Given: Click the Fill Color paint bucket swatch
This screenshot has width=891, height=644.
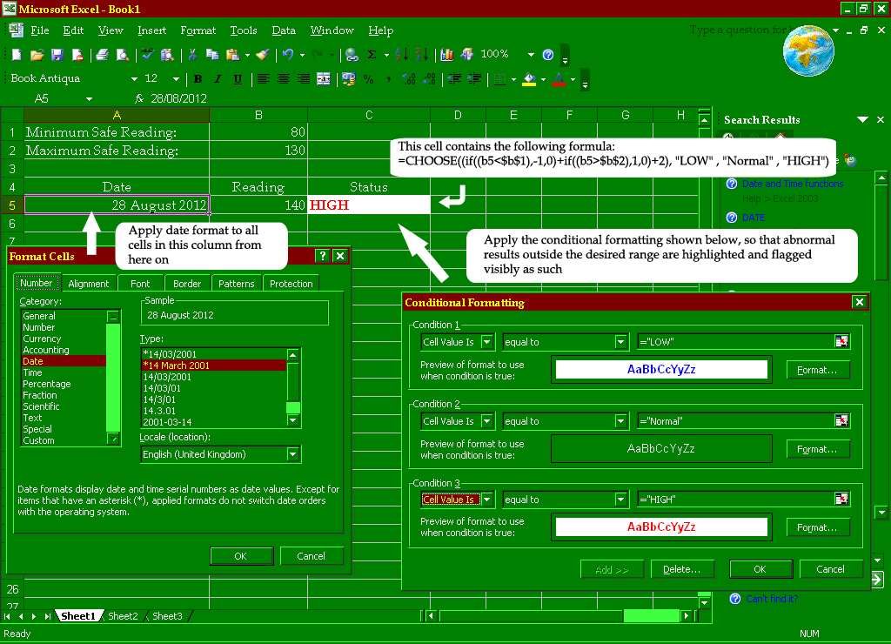Looking at the screenshot, I should [527, 79].
